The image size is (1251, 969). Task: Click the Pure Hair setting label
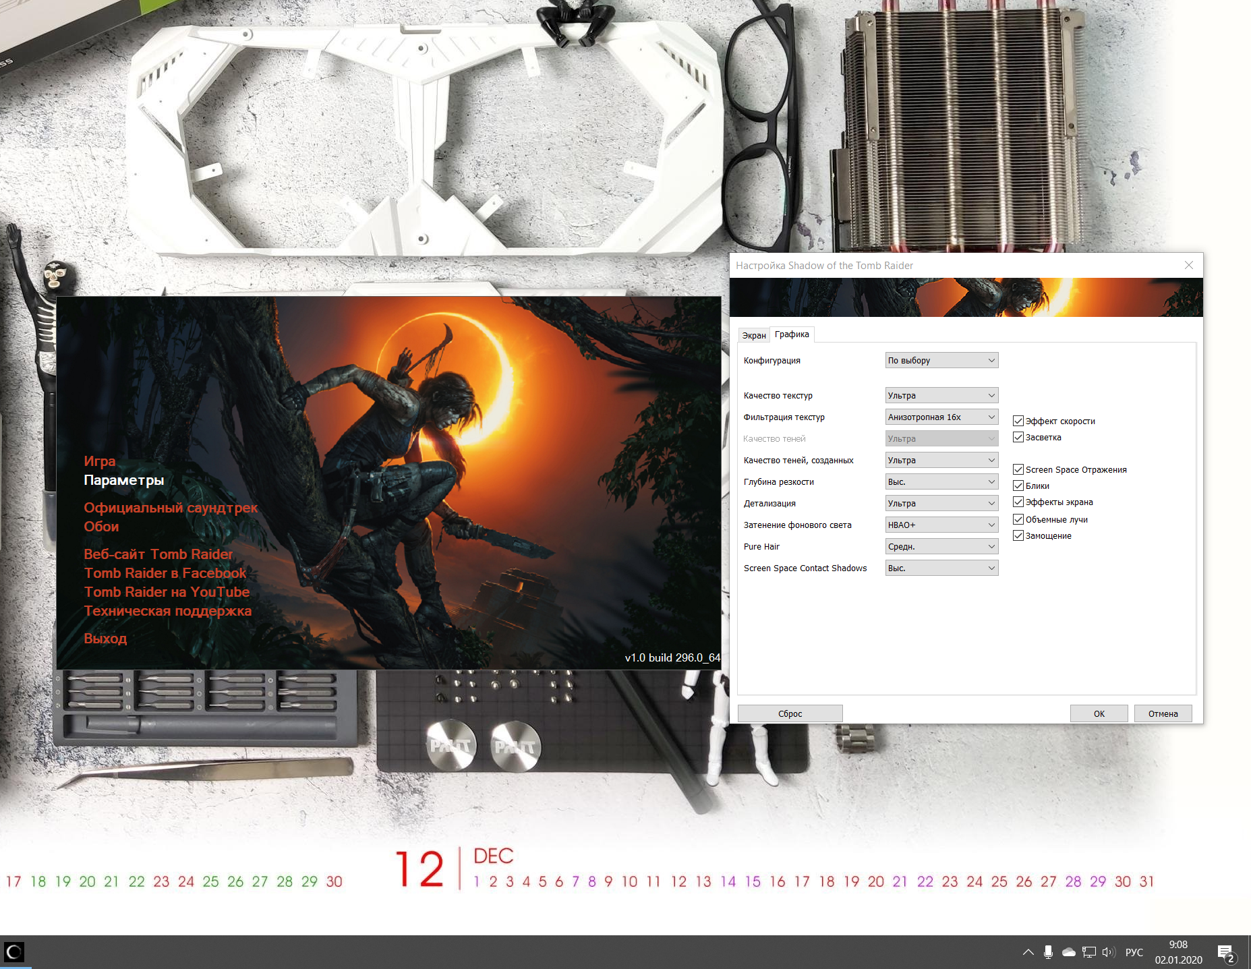click(761, 547)
